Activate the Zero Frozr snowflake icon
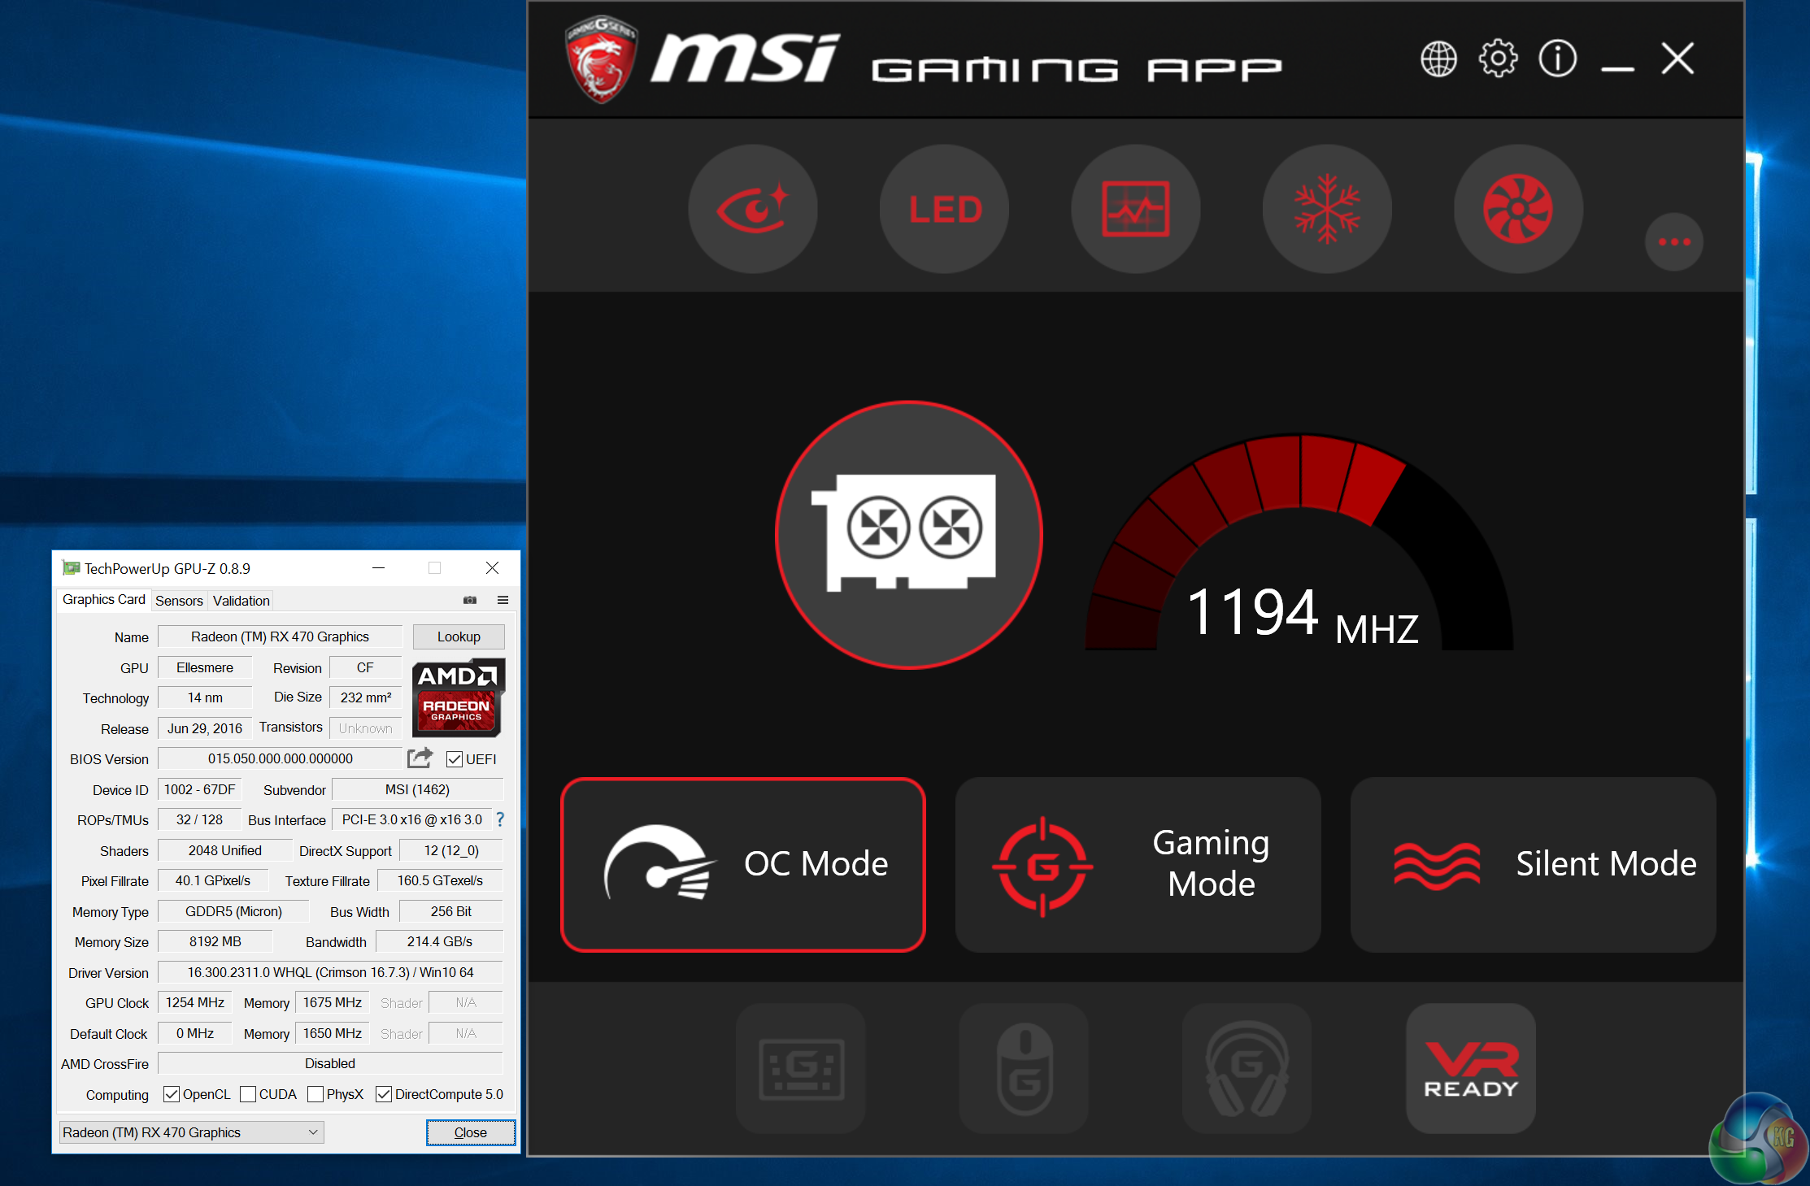This screenshot has height=1186, width=1810. pyautogui.click(x=1327, y=210)
